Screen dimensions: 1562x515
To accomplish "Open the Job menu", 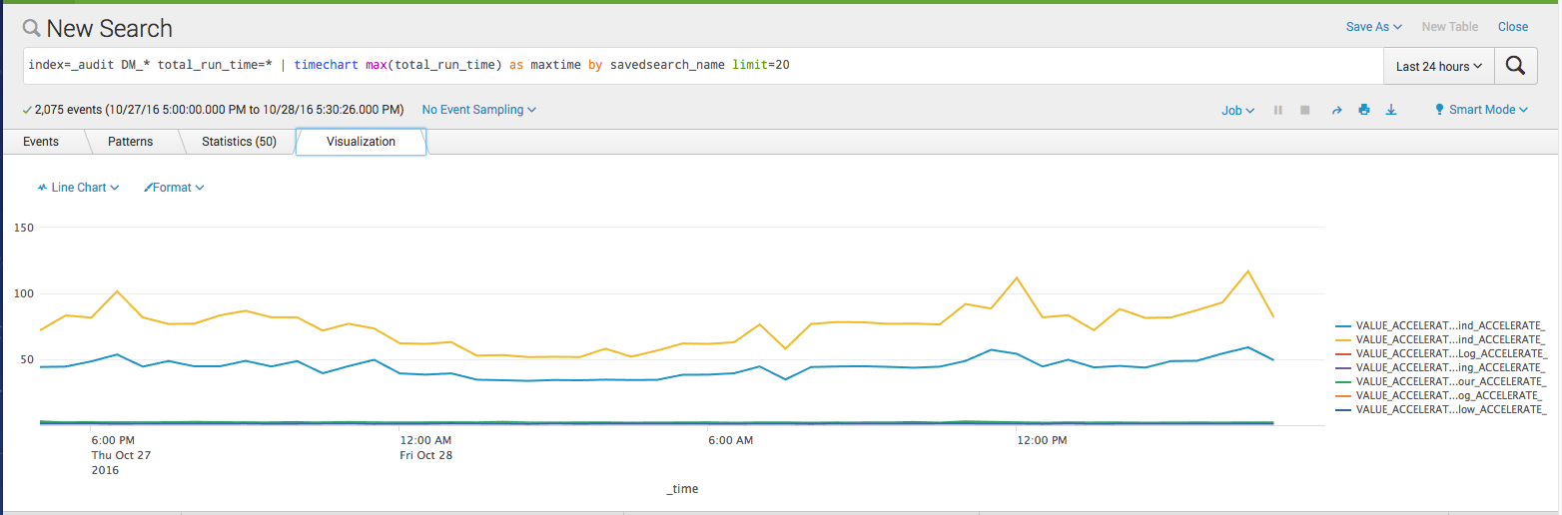I will (1237, 110).
